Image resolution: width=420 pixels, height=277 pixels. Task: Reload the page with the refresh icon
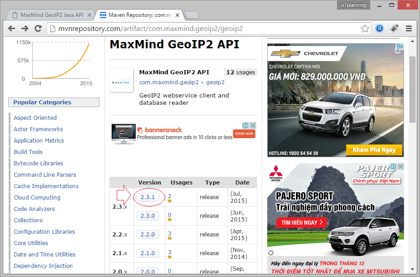pyautogui.click(x=38, y=28)
